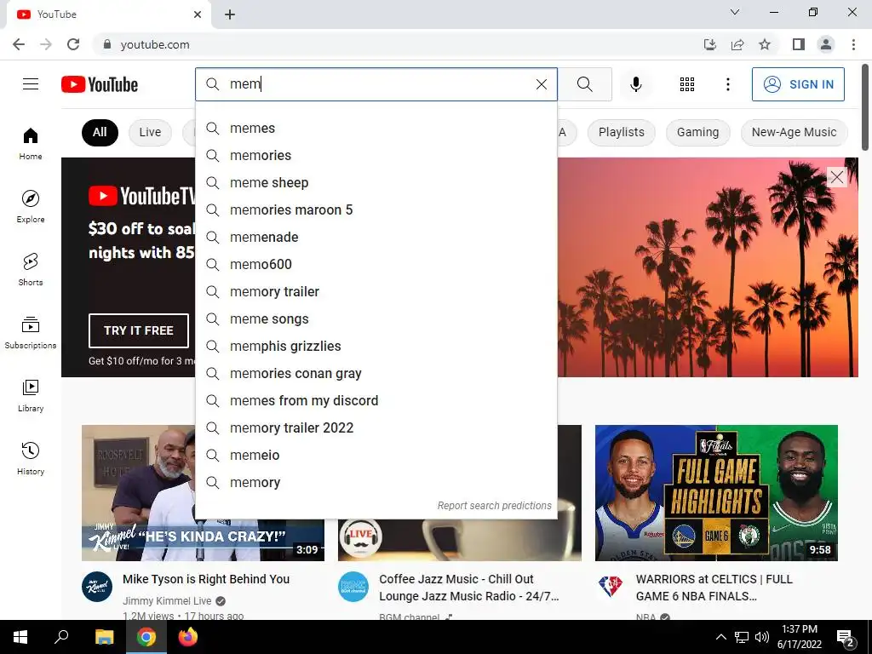Open the Jimmy Kimmel Live channel name

[x=167, y=600]
